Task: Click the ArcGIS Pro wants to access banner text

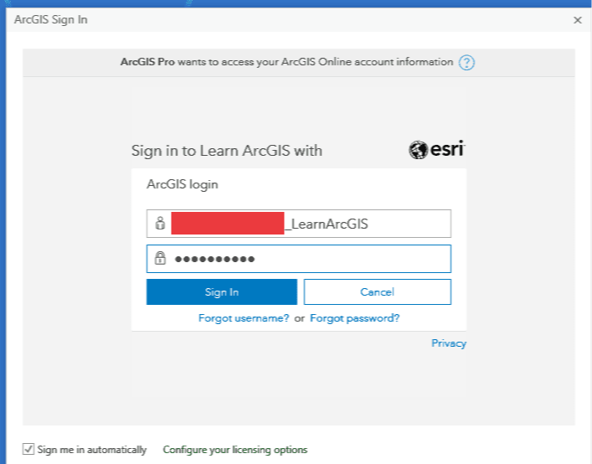Action: click(x=286, y=62)
